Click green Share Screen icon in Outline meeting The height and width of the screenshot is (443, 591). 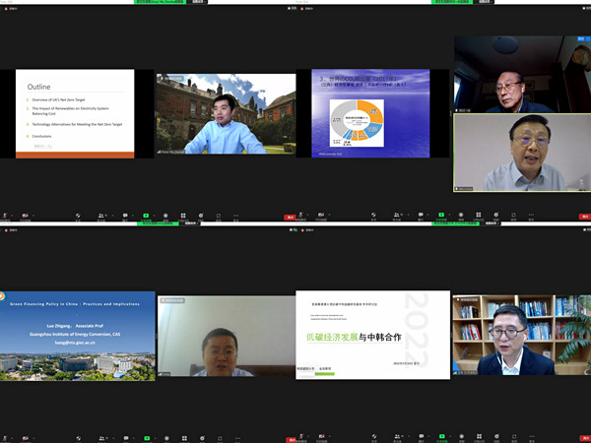pyautogui.click(x=146, y=215)
